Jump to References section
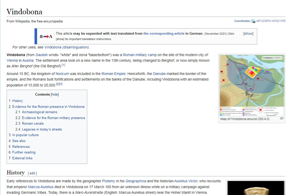 click(21, 147)
